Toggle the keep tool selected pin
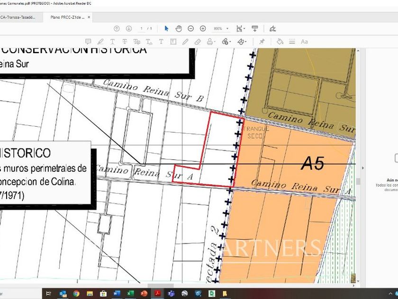 [262, 42]
